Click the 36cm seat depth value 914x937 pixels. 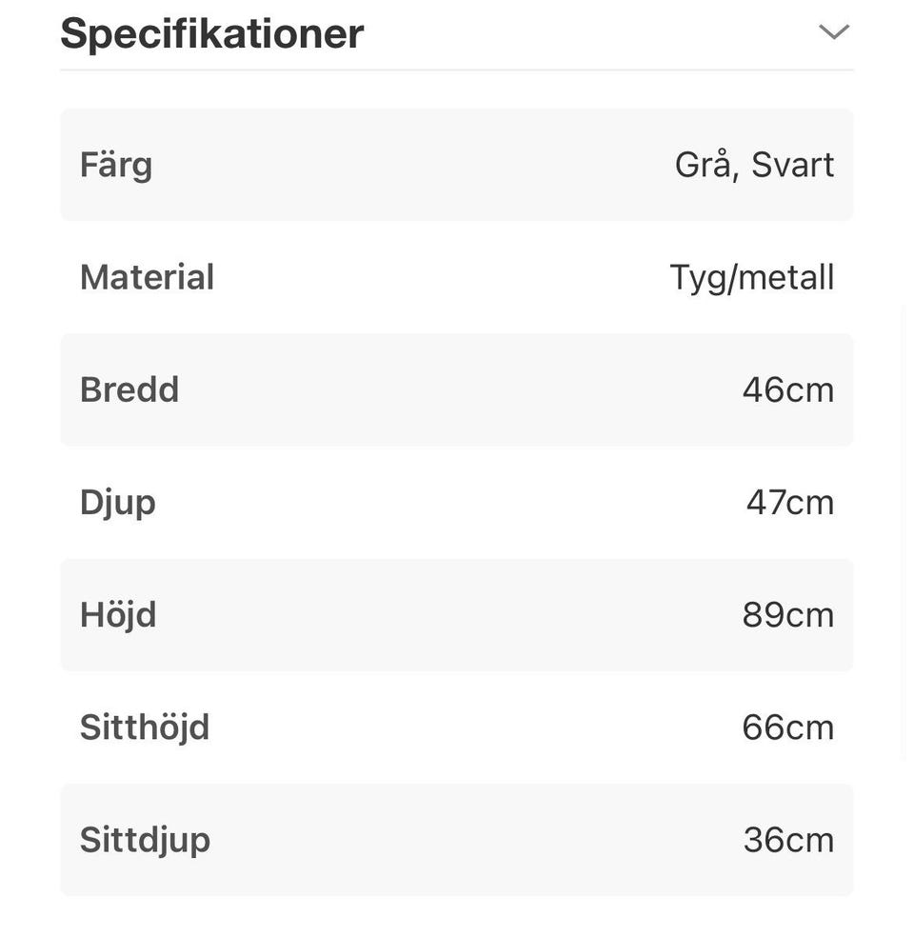click(x=788, y=839)
